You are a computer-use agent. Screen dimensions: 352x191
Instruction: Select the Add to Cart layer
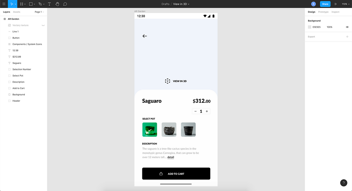[23, 88]
